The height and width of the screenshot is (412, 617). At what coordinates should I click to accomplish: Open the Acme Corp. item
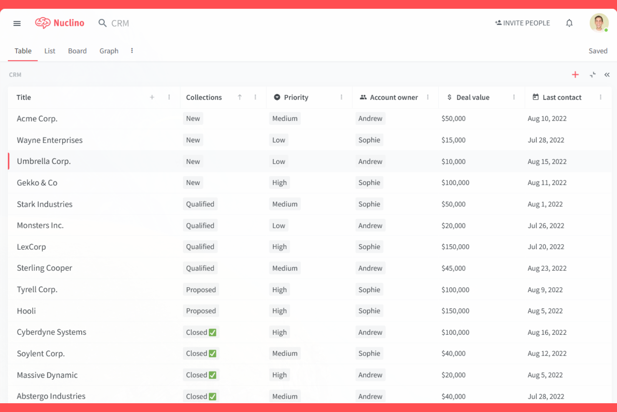37,119
